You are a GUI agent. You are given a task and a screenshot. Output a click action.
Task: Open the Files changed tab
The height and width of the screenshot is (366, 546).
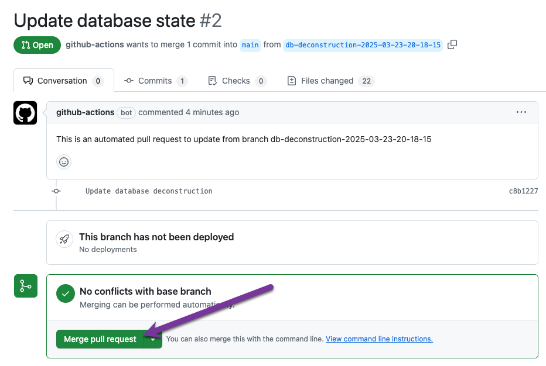point(330,81)
